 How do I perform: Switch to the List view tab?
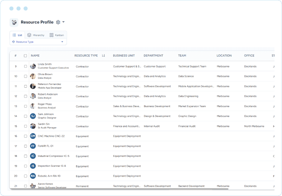17,35
